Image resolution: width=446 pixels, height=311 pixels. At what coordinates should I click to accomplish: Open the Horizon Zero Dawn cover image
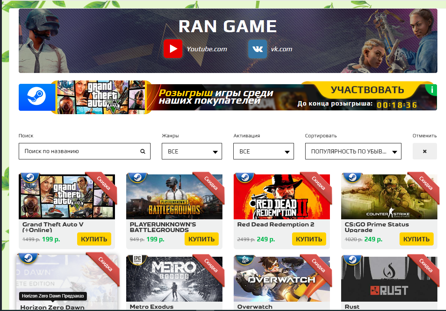click(67, 278)
